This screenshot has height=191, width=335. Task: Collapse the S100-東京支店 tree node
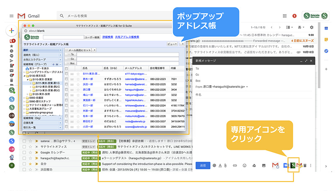[24, 76]
